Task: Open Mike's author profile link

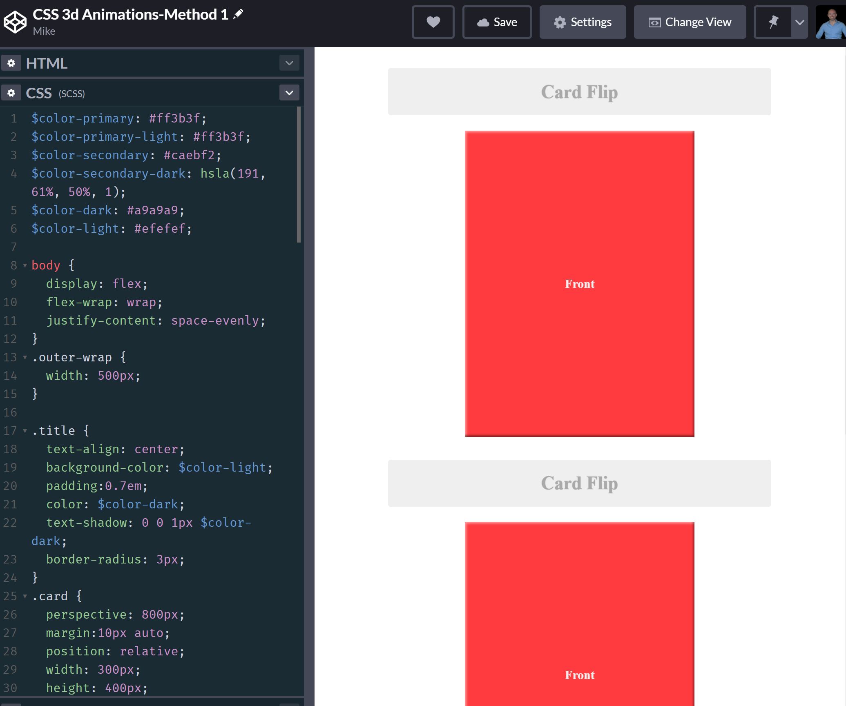Action: 44,31
